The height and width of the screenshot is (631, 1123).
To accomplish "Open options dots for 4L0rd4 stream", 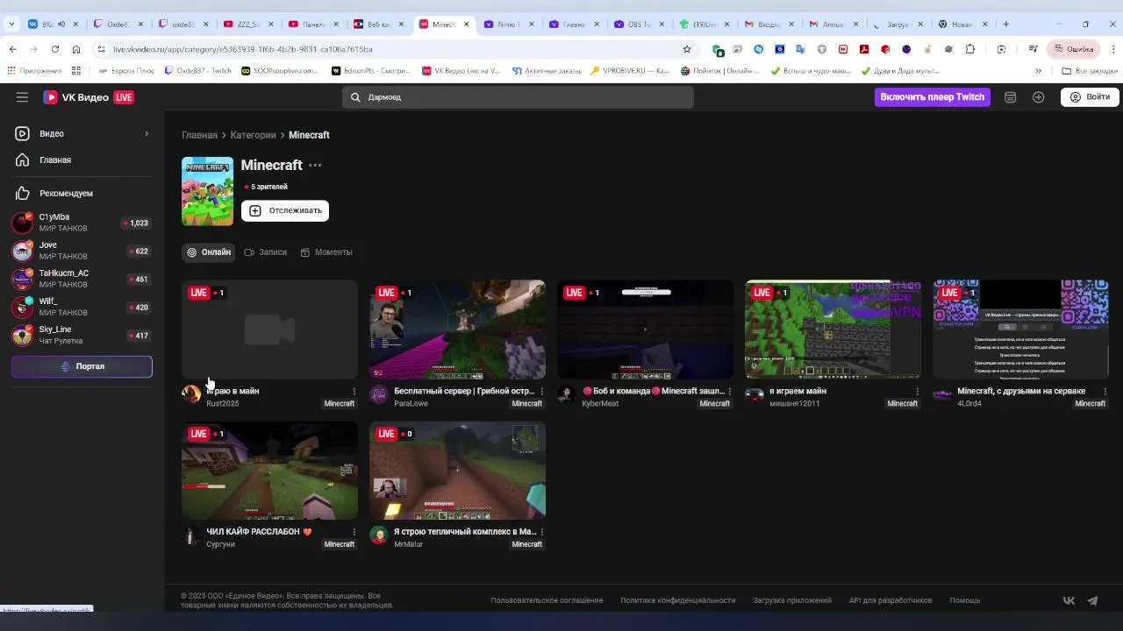I will 1105,391.
